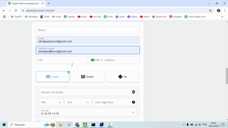Viewport: 228px width, 128px height.
Task: Select the Projeto Prático de Sistema tab
Action: coord(26,3)
